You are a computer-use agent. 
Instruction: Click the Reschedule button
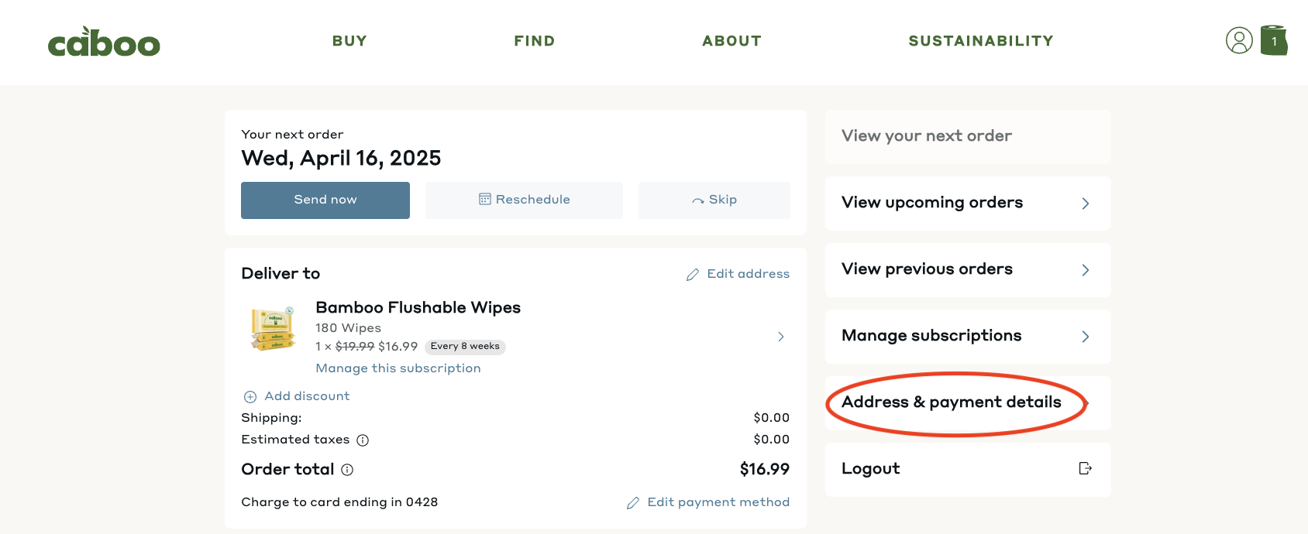(524, 200)
